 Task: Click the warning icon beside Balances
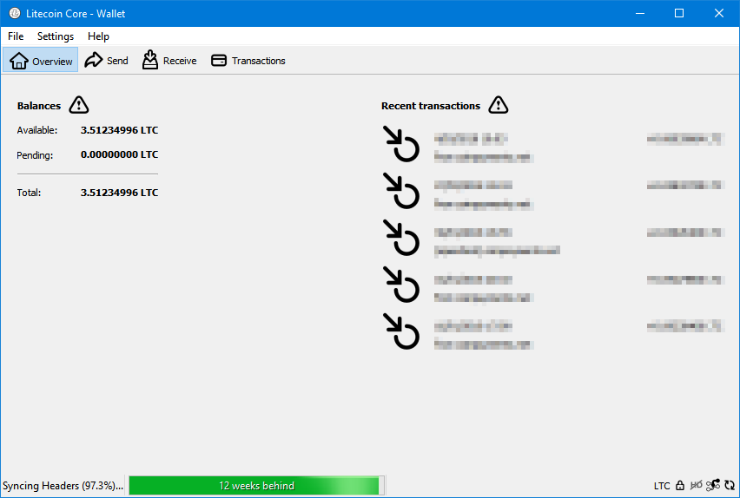pos(79,105)
